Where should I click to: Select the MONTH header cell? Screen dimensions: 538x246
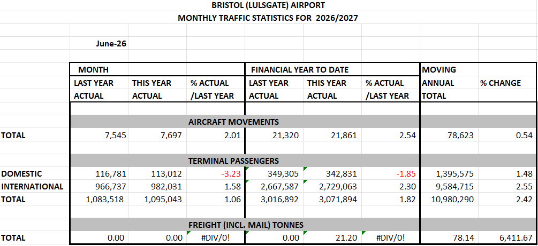(93, 70)
